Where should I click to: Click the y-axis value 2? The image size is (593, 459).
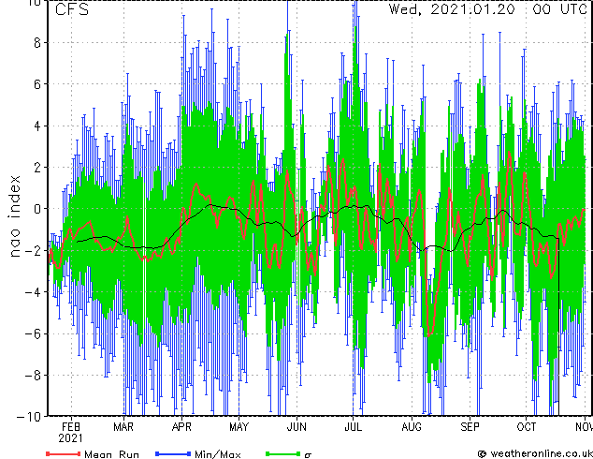tap(37, 168)
